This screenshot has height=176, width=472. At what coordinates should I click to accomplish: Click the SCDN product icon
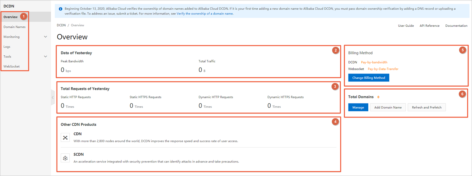(x=65, y=158)
